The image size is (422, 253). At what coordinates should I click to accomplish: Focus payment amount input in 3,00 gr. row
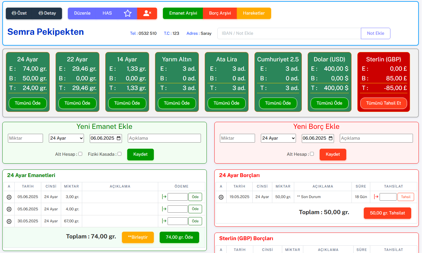pyautogui.click(x=178, y=197)
